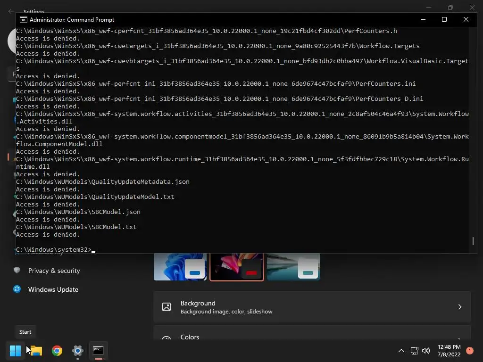Click the SBCModel.txt path line

76,227
